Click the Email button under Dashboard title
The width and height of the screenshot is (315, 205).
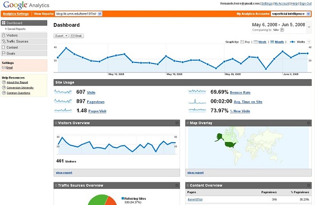[77, 36]
